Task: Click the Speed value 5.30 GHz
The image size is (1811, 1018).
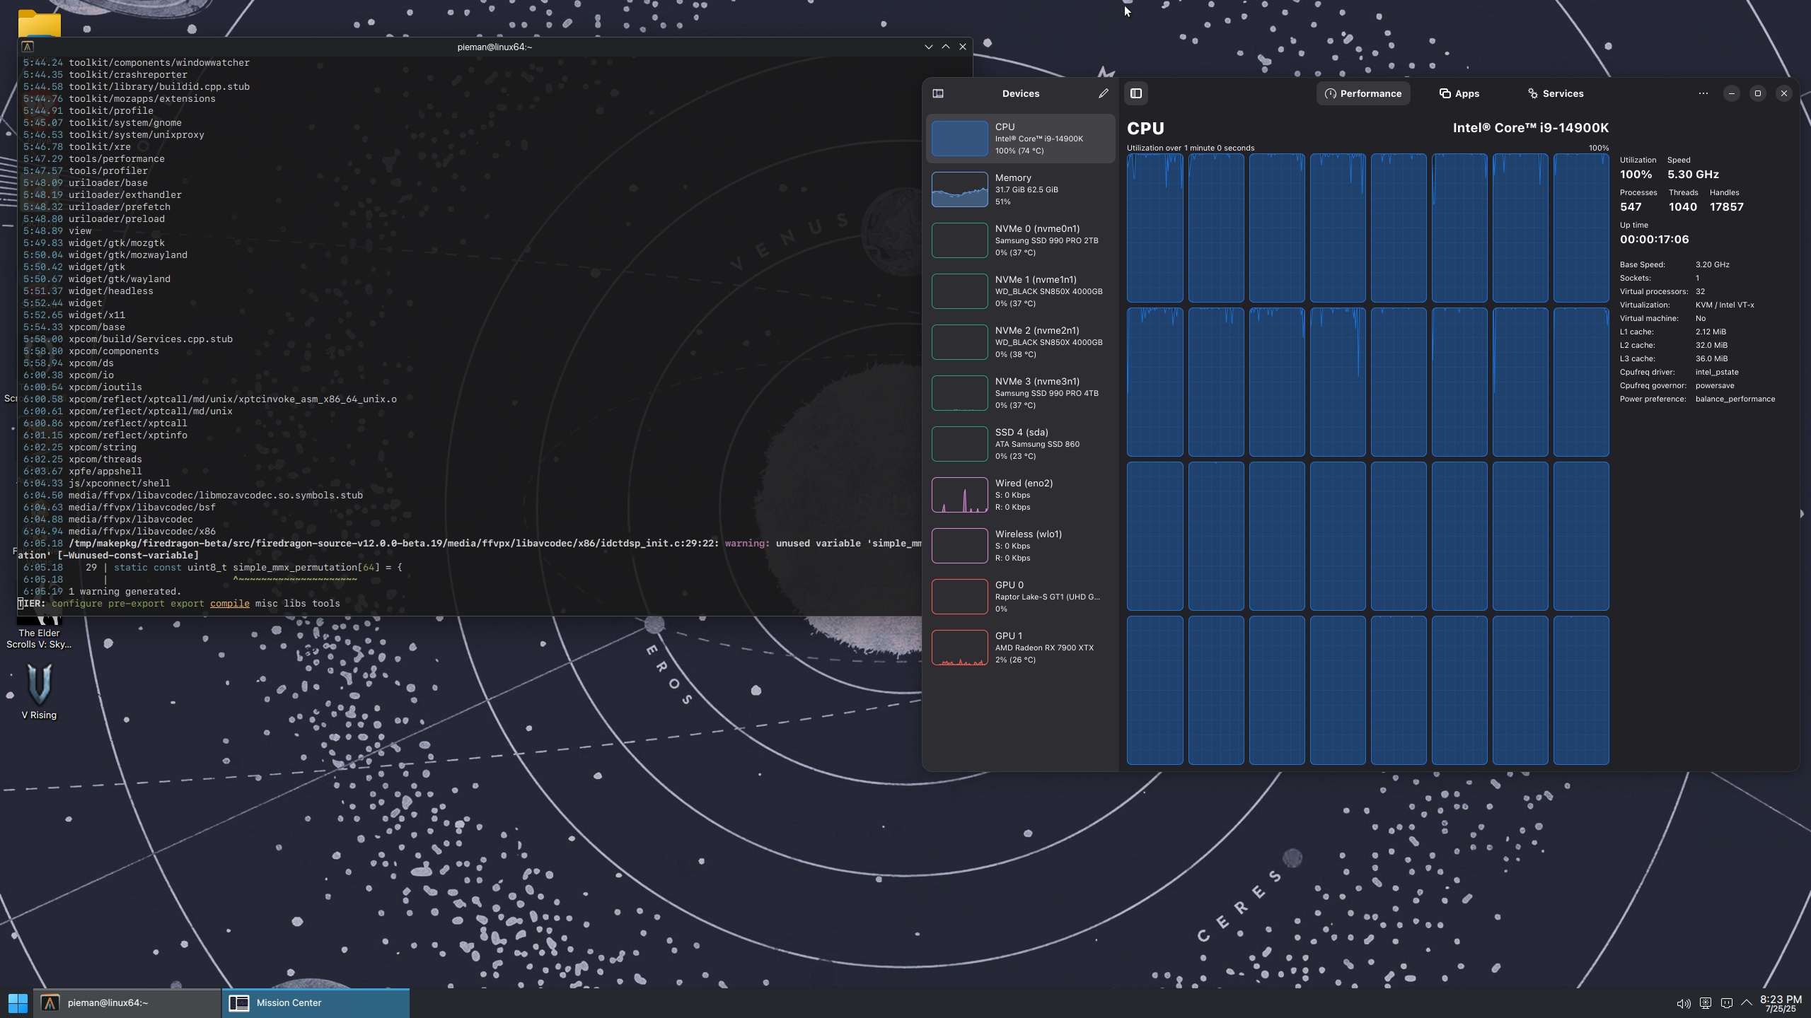Action: click(1693, 175)
